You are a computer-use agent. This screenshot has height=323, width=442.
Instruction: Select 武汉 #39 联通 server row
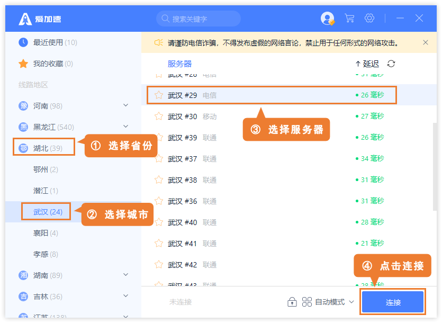point(289,137)
